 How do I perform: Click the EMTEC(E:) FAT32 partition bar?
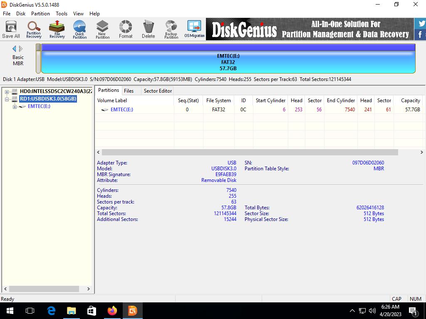pyautogui.click(x=228, y=61)
